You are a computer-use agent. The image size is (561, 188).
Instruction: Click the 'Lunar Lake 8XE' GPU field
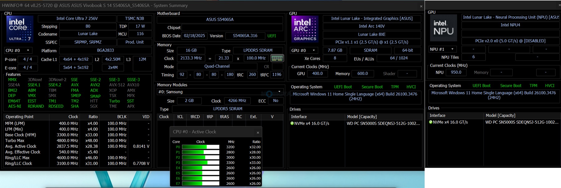[x=372, y=34]
